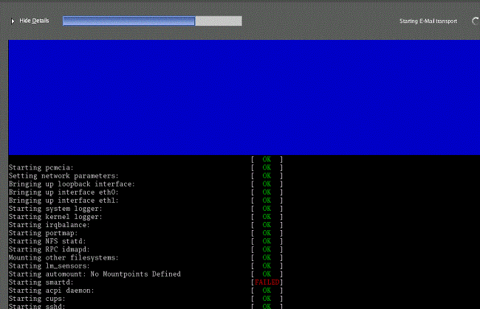The height and width of the screenshot is (309, 480).
Task: Click the boot progress bar
Action: coord(152,21)
